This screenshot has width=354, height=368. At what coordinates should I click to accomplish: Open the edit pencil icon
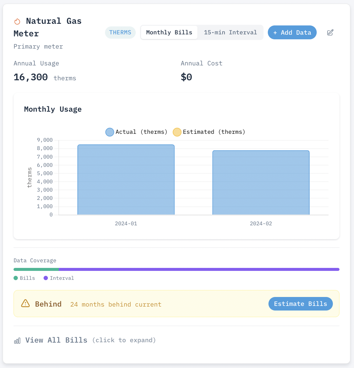point(330,32)
